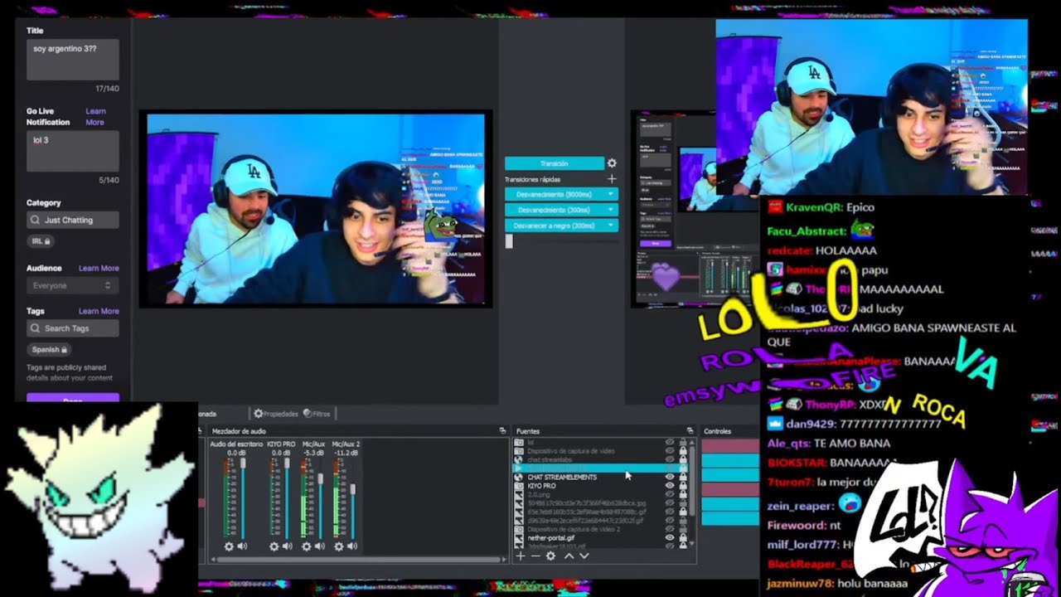Show Dispositivo de captura de video source
The image size is (1061, 597).
point(670,451)
